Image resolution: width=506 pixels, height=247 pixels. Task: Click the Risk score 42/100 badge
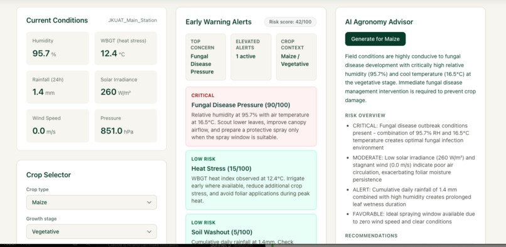pos(290,22)
